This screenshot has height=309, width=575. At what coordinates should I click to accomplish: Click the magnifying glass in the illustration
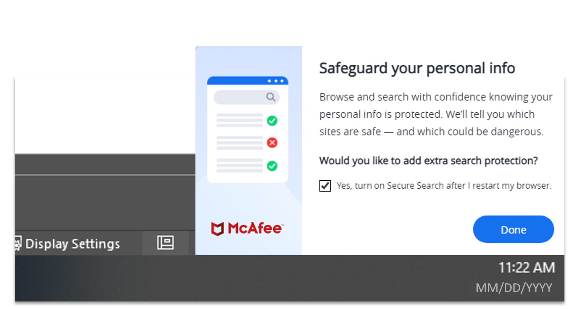(271, 97)
